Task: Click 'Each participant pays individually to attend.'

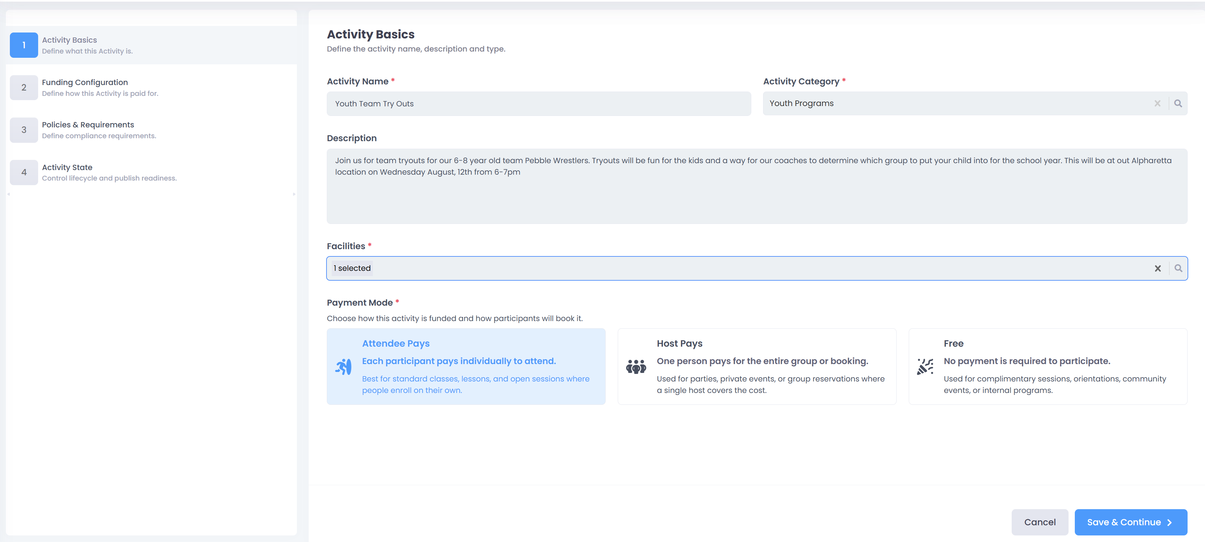Action: 459,361
